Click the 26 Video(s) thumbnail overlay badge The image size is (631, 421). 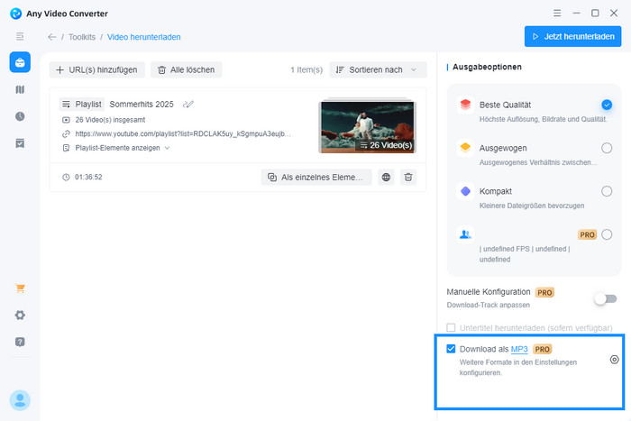pyautogui.click(x=387, y=145)
